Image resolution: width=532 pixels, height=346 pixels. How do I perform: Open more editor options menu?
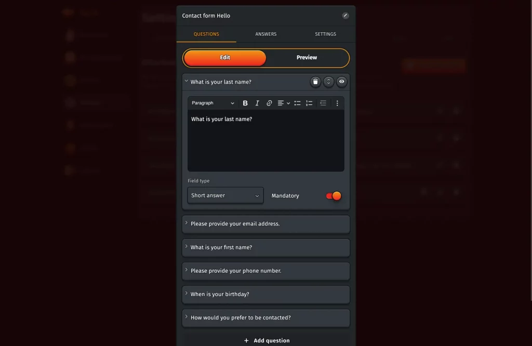pyautogui.click(x=337, y=103)
